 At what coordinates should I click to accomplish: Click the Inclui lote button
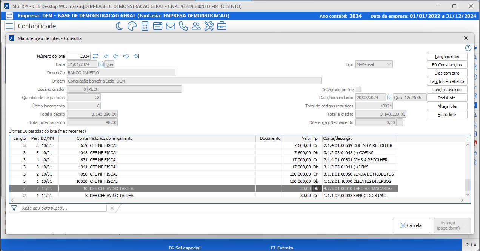tap(447, 98)
